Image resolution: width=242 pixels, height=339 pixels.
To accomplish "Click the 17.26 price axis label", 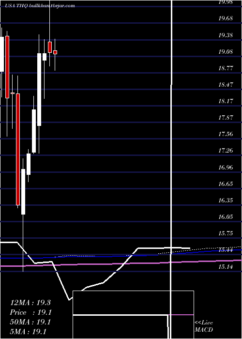I will pos(226,151).
